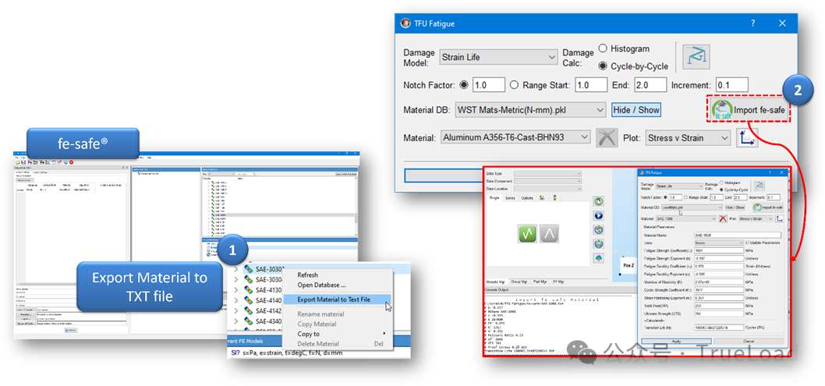This screenshot has width=825, height=386.
Task: Click the help question mark in the large TFU Fatigue title bar
Action: pyautogui.click(x=753, y=23)
